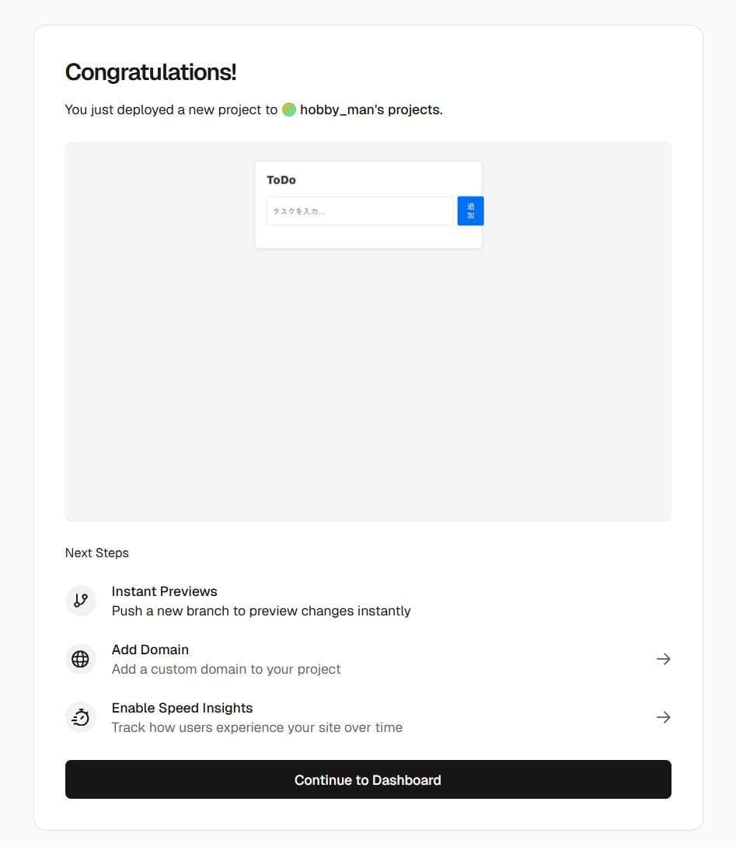Click the Next Steps label
The image size is (736, 847).
(x=97, y=553)
